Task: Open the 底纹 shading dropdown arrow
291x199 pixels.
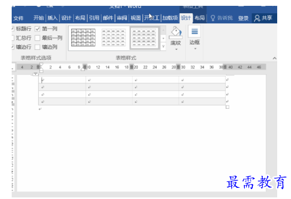Action: [x=176, y=49]
